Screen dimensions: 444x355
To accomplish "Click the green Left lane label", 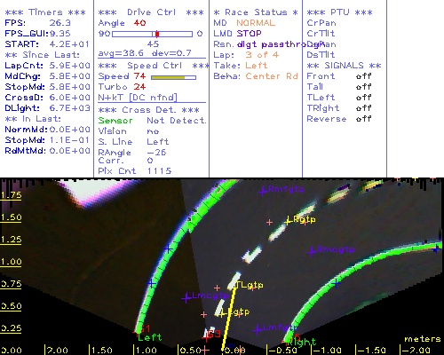I will pos(150,337).
